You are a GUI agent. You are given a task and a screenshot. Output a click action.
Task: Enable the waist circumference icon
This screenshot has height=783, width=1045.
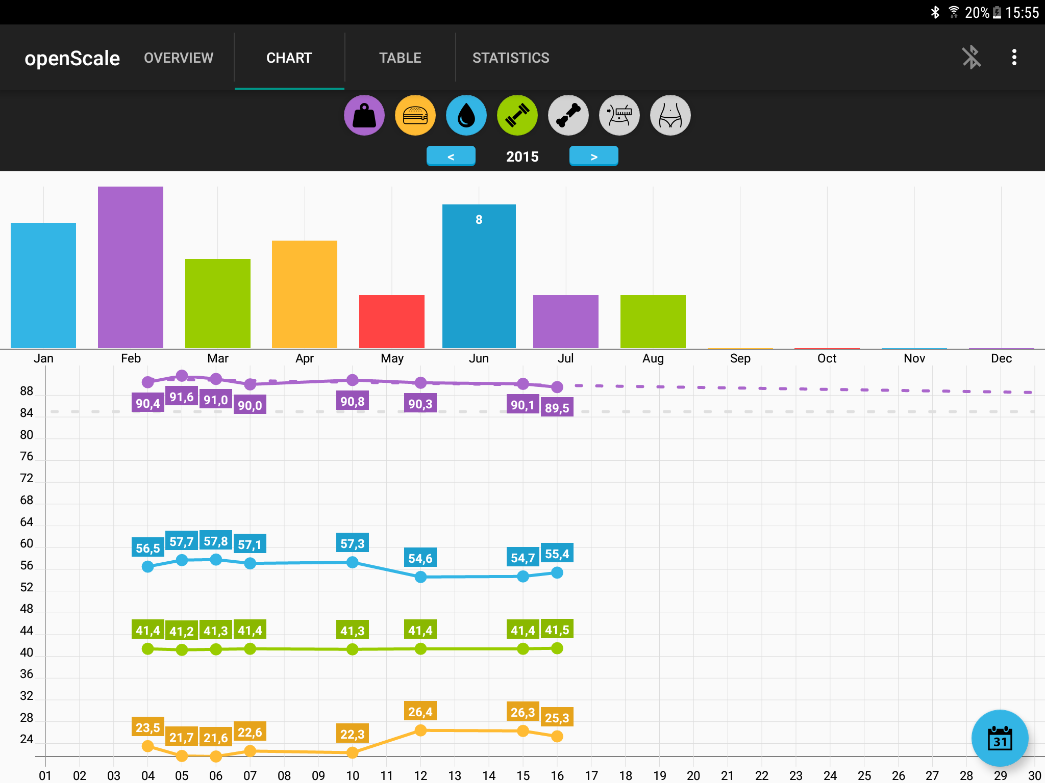[619, 115]
